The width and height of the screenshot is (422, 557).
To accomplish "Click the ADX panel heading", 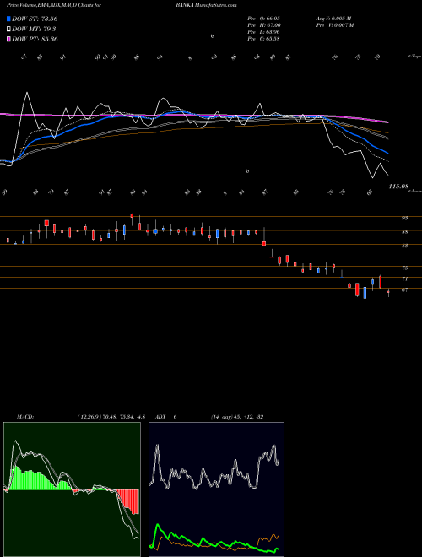I will tap(161, 417).
